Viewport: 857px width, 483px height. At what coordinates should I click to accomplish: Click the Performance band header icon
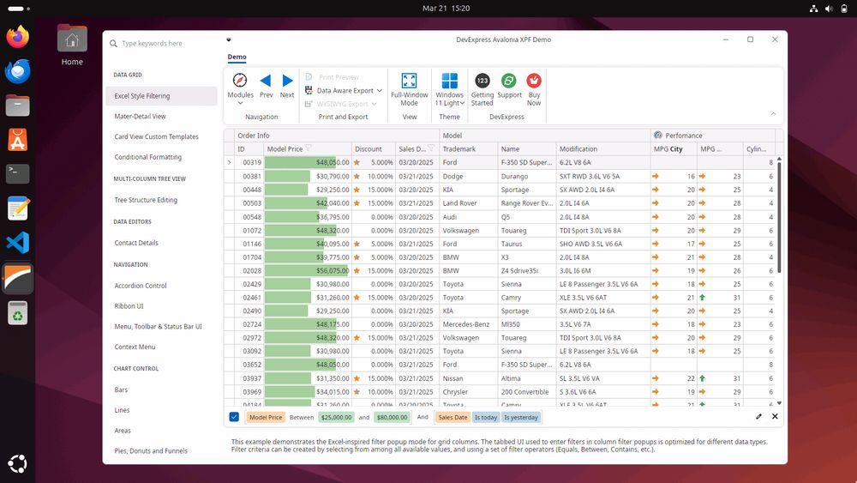click(658, 135)
